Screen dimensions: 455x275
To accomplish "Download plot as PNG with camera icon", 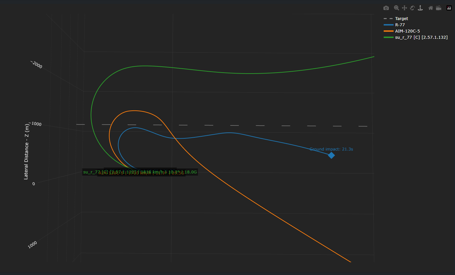I will pyautogui.click(x=386, y=8).
